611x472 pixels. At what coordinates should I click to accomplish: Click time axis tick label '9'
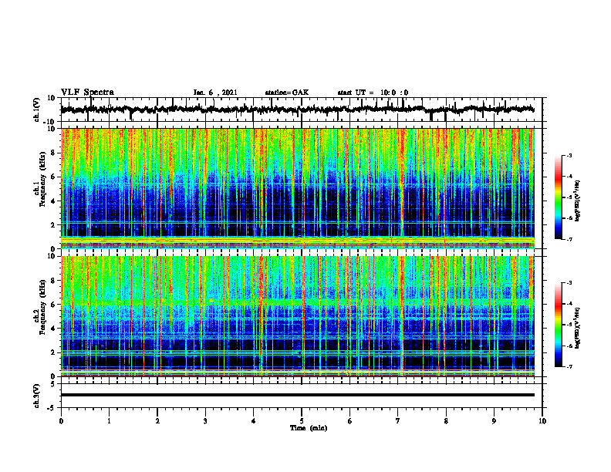[494, 421]
